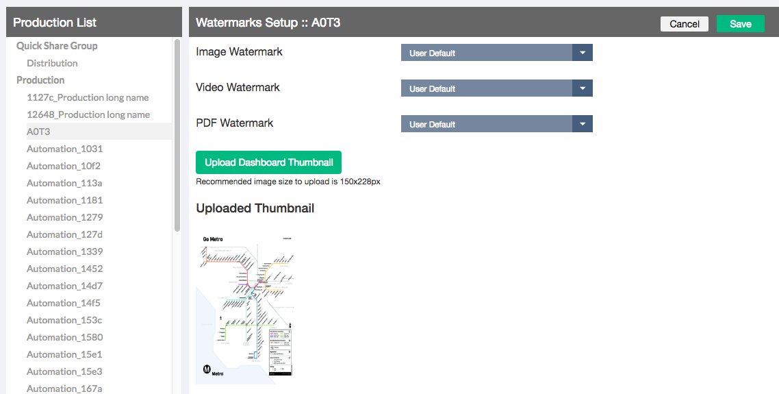Viewport: 779px width, 394px height.
Task: Click the Quick Share Group heading
Action: [x=57, y=46]
